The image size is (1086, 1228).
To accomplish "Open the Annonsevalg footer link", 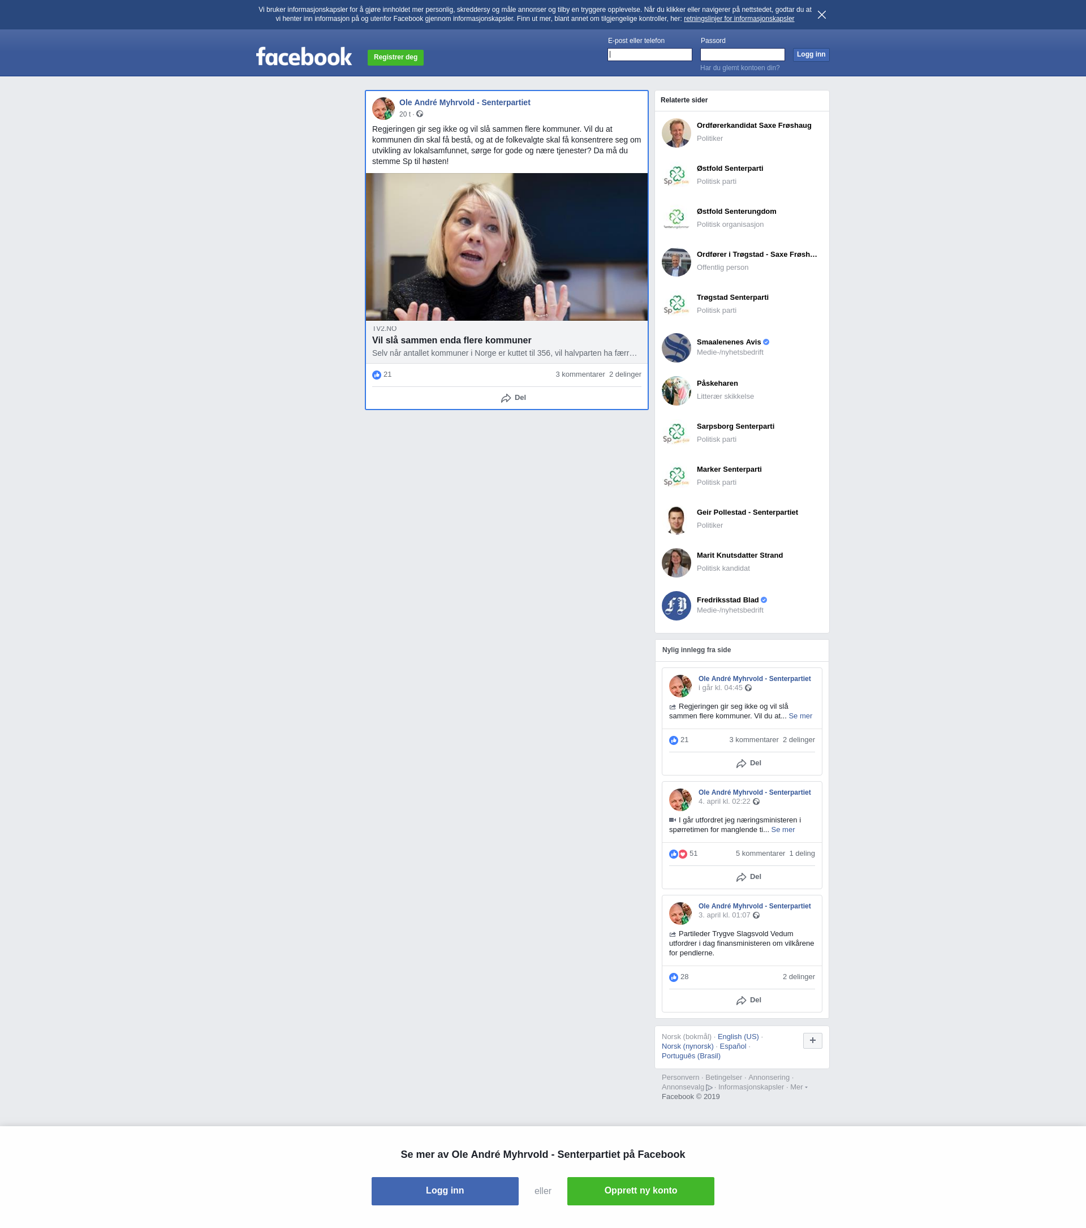I will click(x=687, y=1087).
